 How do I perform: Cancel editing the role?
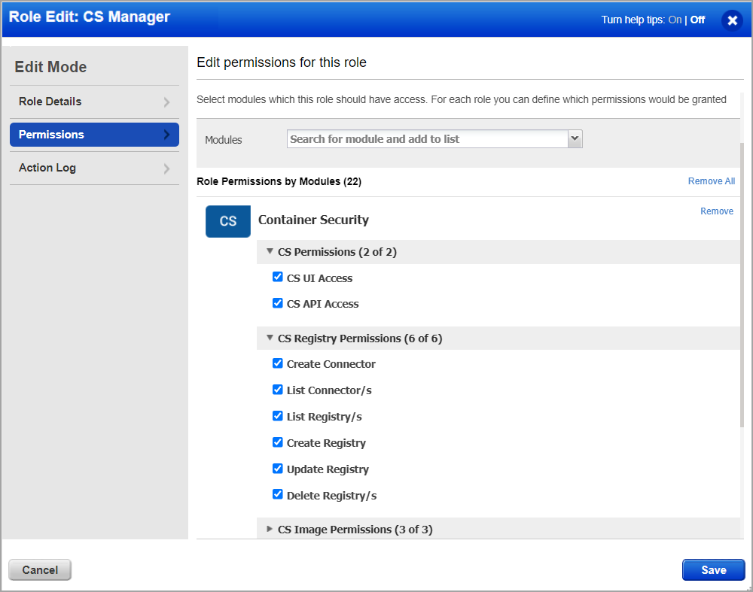tap(39, 569)
